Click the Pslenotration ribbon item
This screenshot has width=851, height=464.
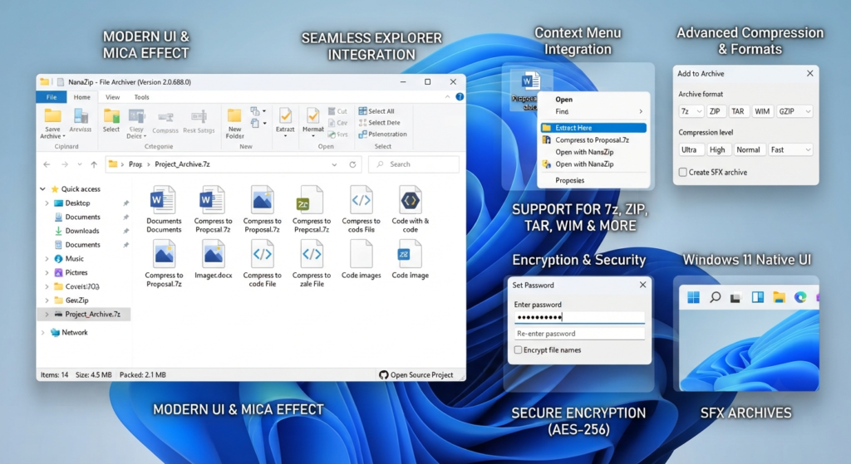tap(382, 134)
